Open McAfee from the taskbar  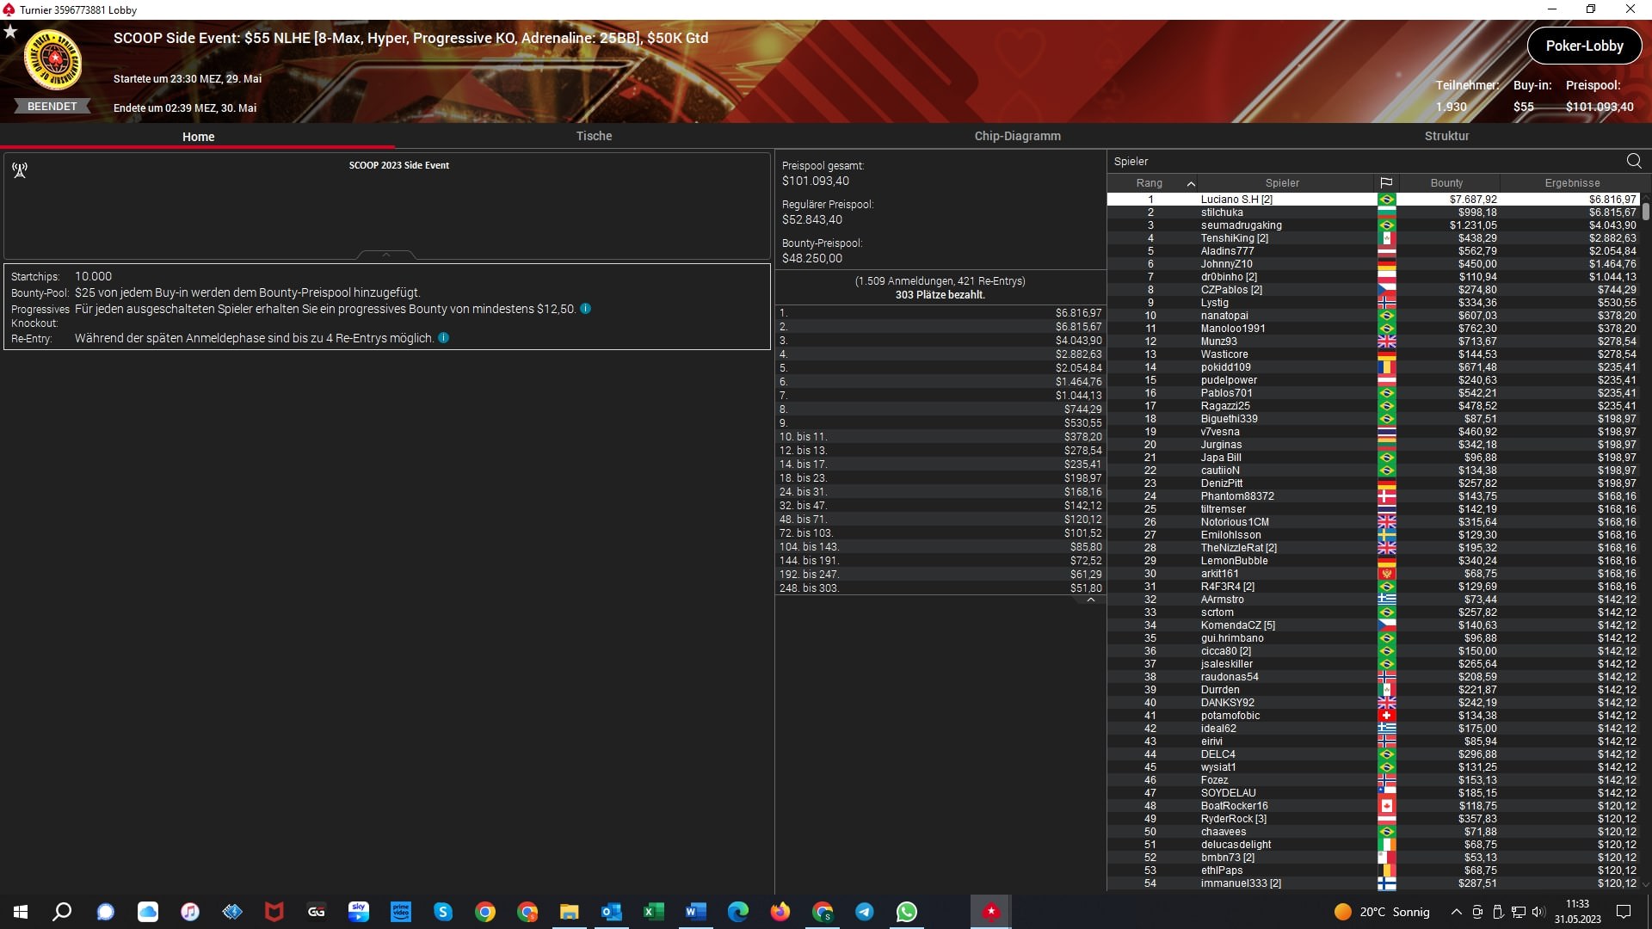point(274,912)
